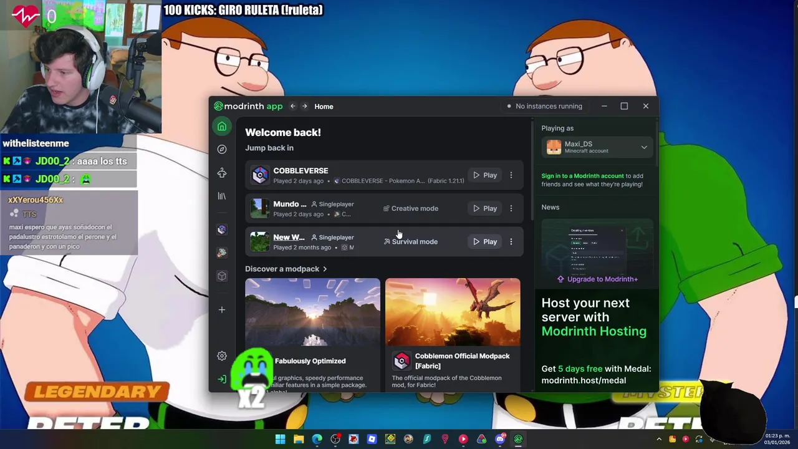This screenshot has height=449, width=798.
Task: Expand the Maxi_DS account dropdown
Action: point(644,147)
